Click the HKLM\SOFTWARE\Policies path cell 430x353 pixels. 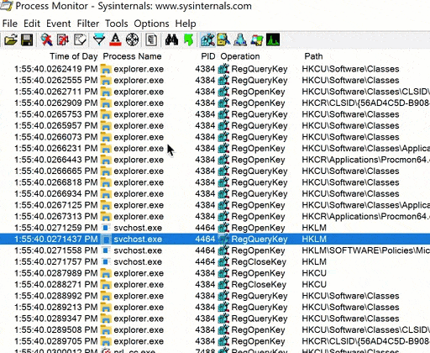point(365,250)
